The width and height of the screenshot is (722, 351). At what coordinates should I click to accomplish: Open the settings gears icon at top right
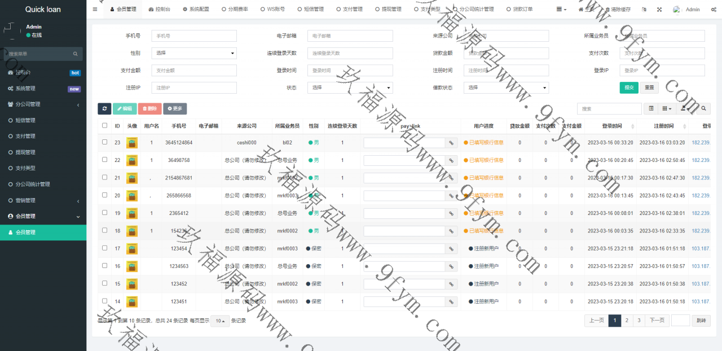(714, 10)
